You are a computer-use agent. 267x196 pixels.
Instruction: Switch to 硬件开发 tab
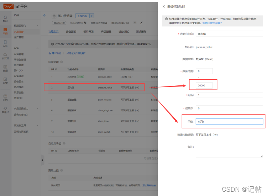[x=89, y=32]
